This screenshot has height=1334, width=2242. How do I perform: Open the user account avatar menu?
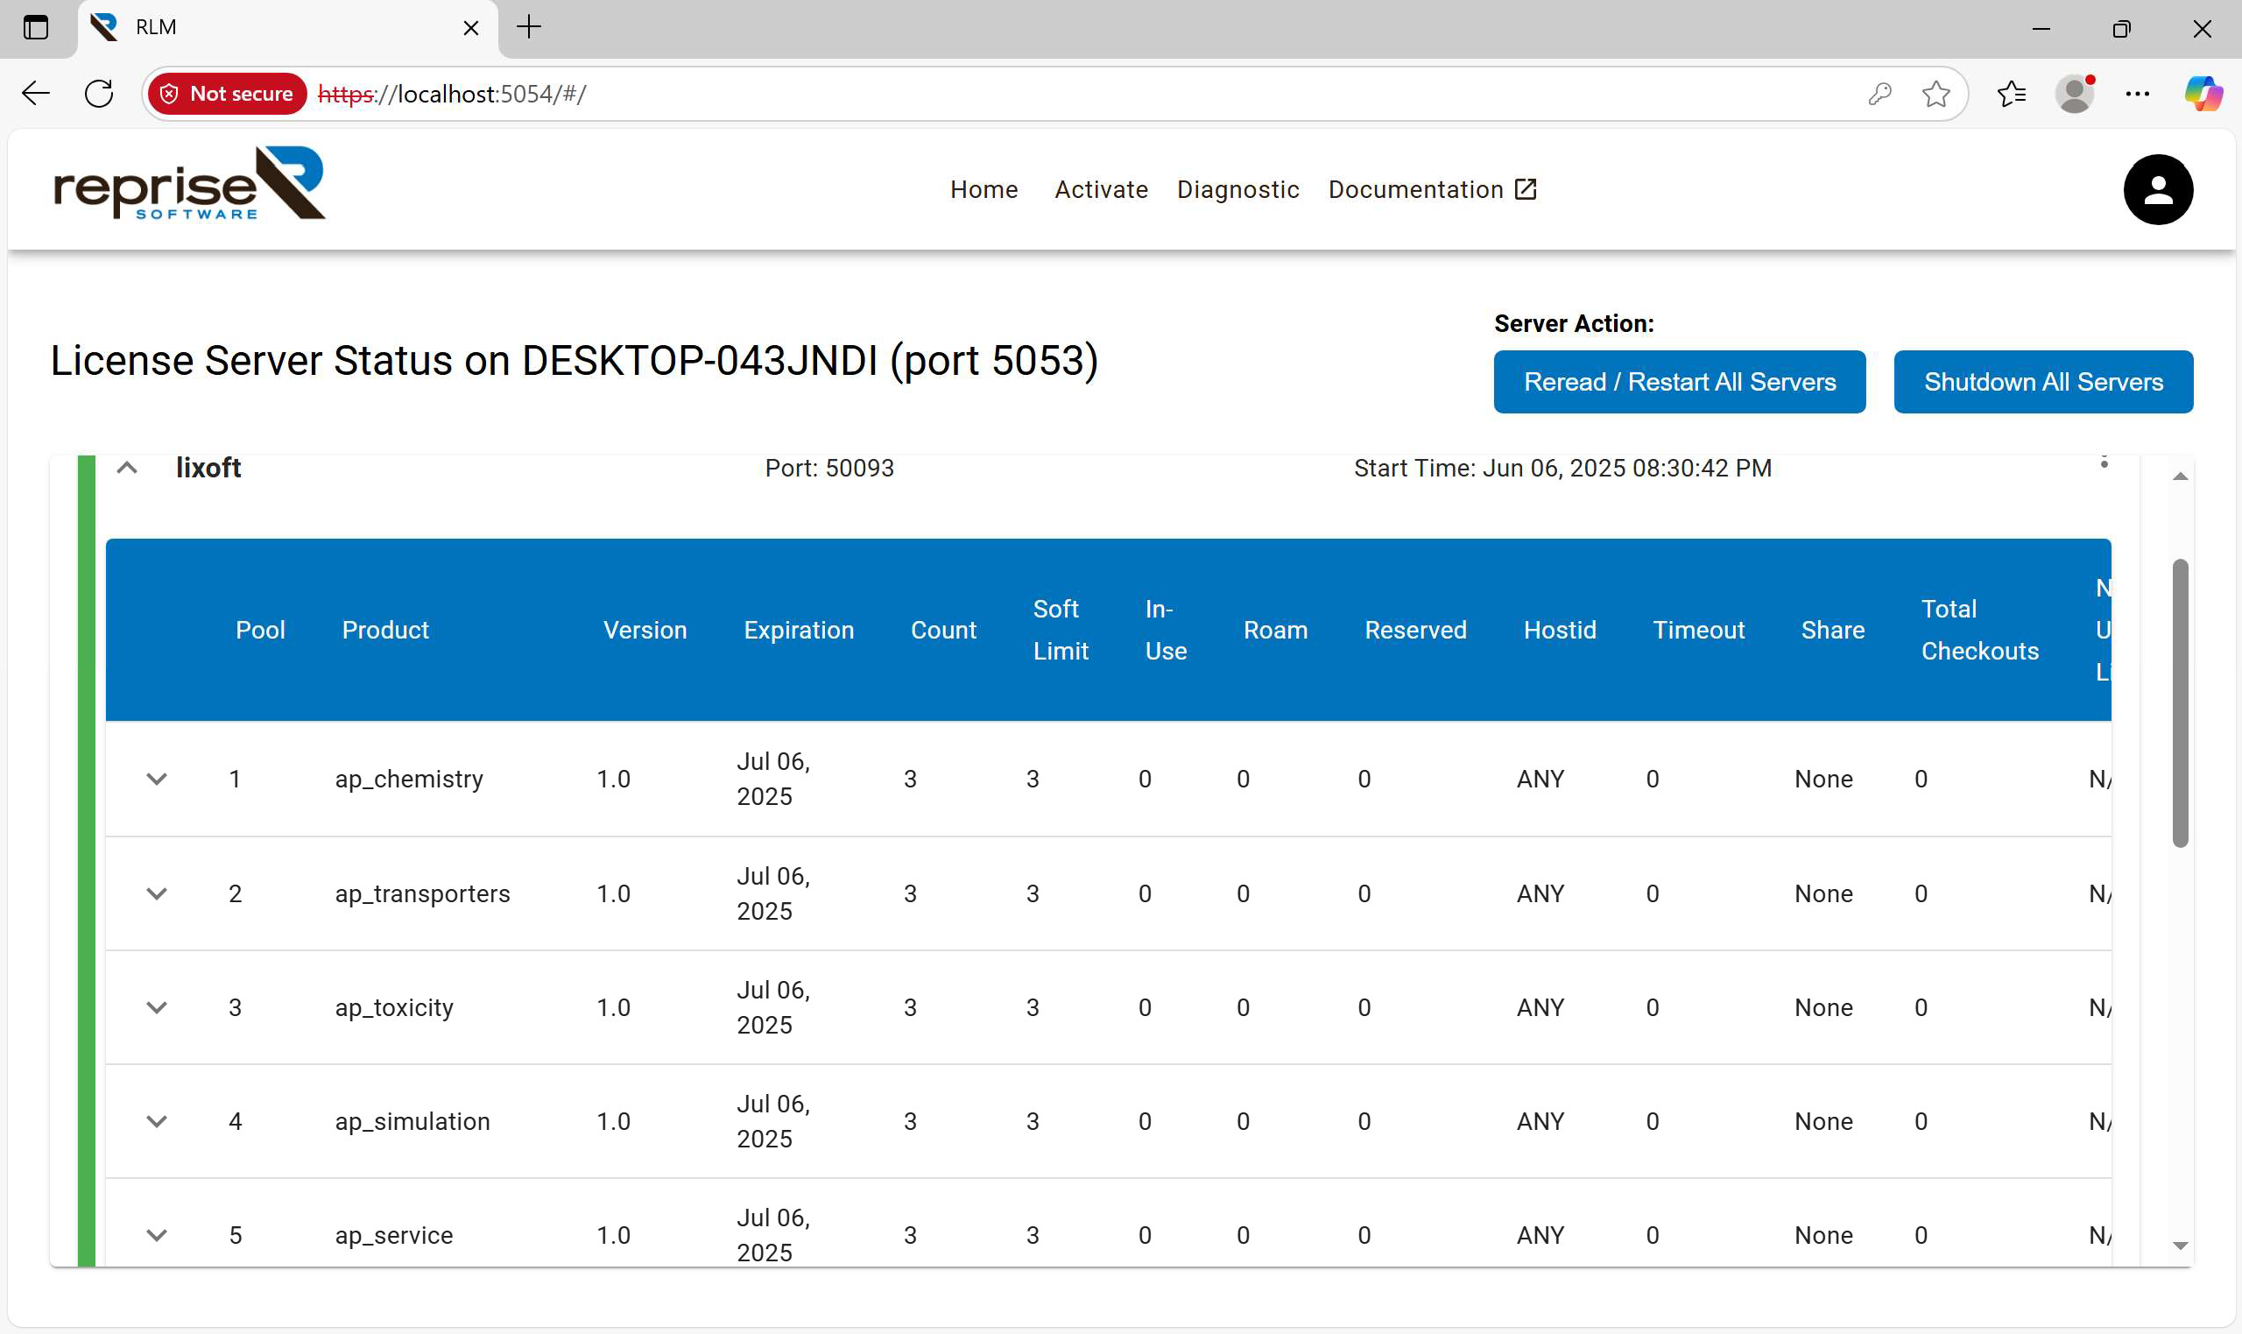click(x=2158, y=190)
